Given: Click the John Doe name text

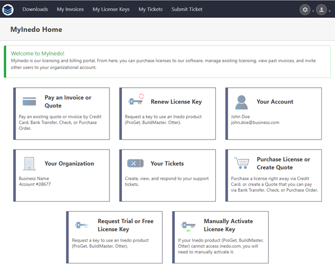Looking at the screenshot, I should 240,117.
